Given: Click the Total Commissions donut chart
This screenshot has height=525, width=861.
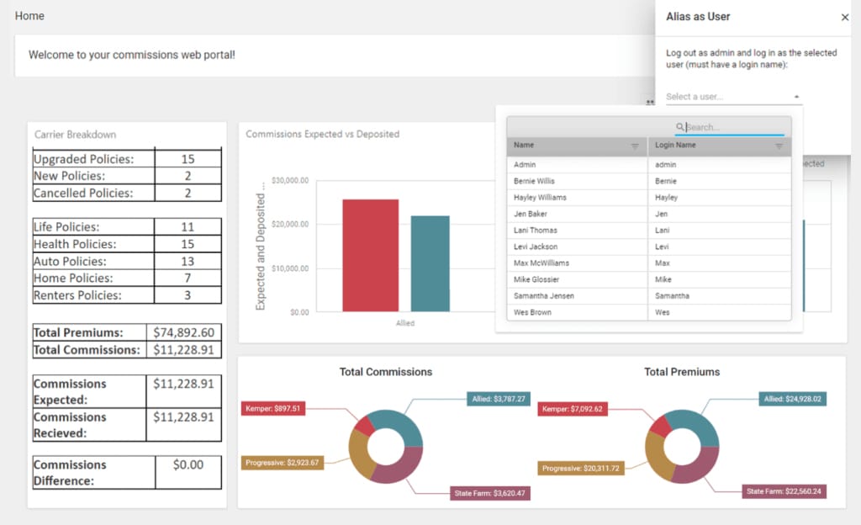Looking at the screenshot, I should pyautogui.click(x=385, y=447).
